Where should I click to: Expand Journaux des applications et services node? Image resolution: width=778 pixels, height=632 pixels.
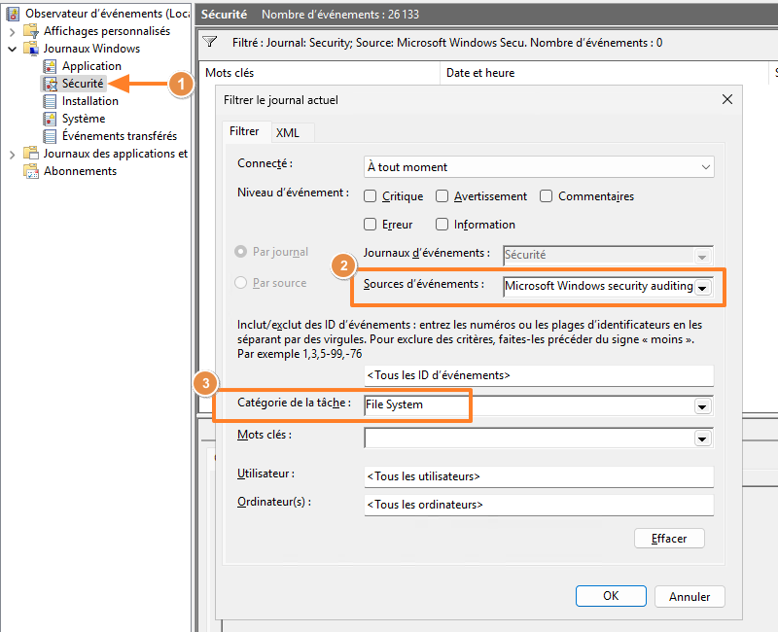click(13, 155)
